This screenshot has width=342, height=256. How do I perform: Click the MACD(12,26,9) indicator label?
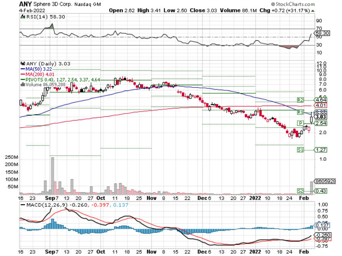point(47,205)
